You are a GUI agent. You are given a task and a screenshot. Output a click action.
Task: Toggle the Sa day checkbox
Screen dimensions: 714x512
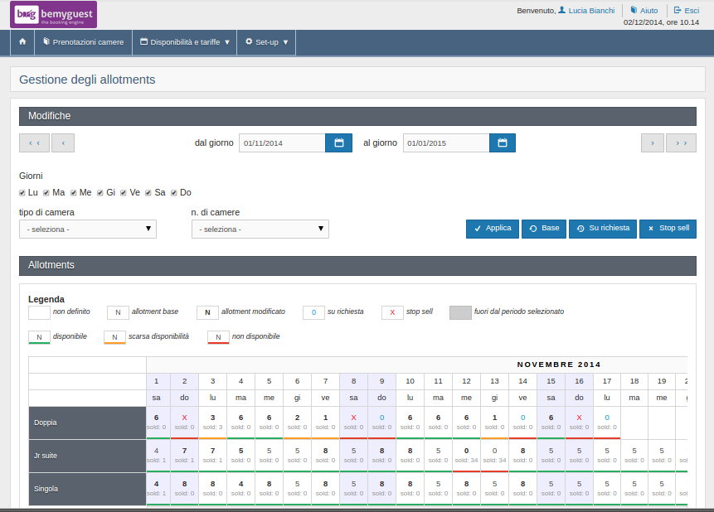[149, 193]
